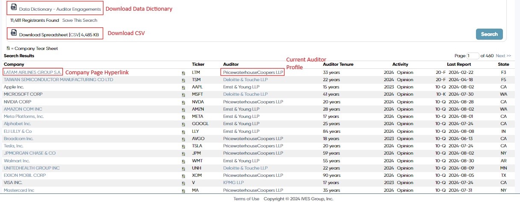
Task: Click the XOM ticker cell
Action: 197,175
